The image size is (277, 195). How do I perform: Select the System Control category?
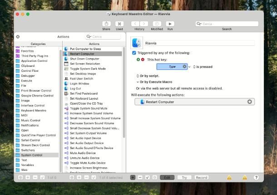pos(36,155)
